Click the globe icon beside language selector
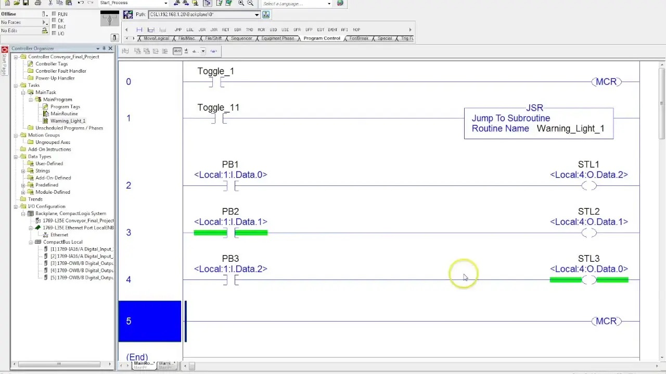The image size is (666, 374). [x=340, y=3]
